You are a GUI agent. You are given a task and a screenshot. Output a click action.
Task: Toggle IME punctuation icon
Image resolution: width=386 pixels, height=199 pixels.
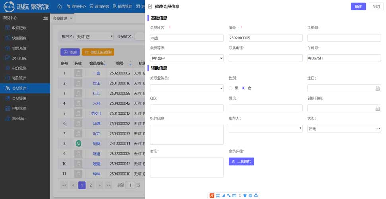click(229, 196)
